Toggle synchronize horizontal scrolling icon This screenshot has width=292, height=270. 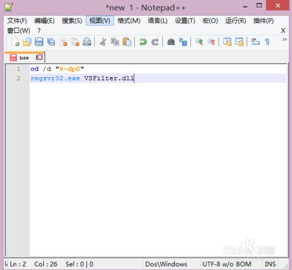click(239, 42)
